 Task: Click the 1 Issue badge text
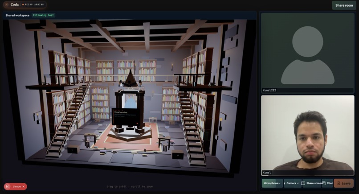coord(16,187)
